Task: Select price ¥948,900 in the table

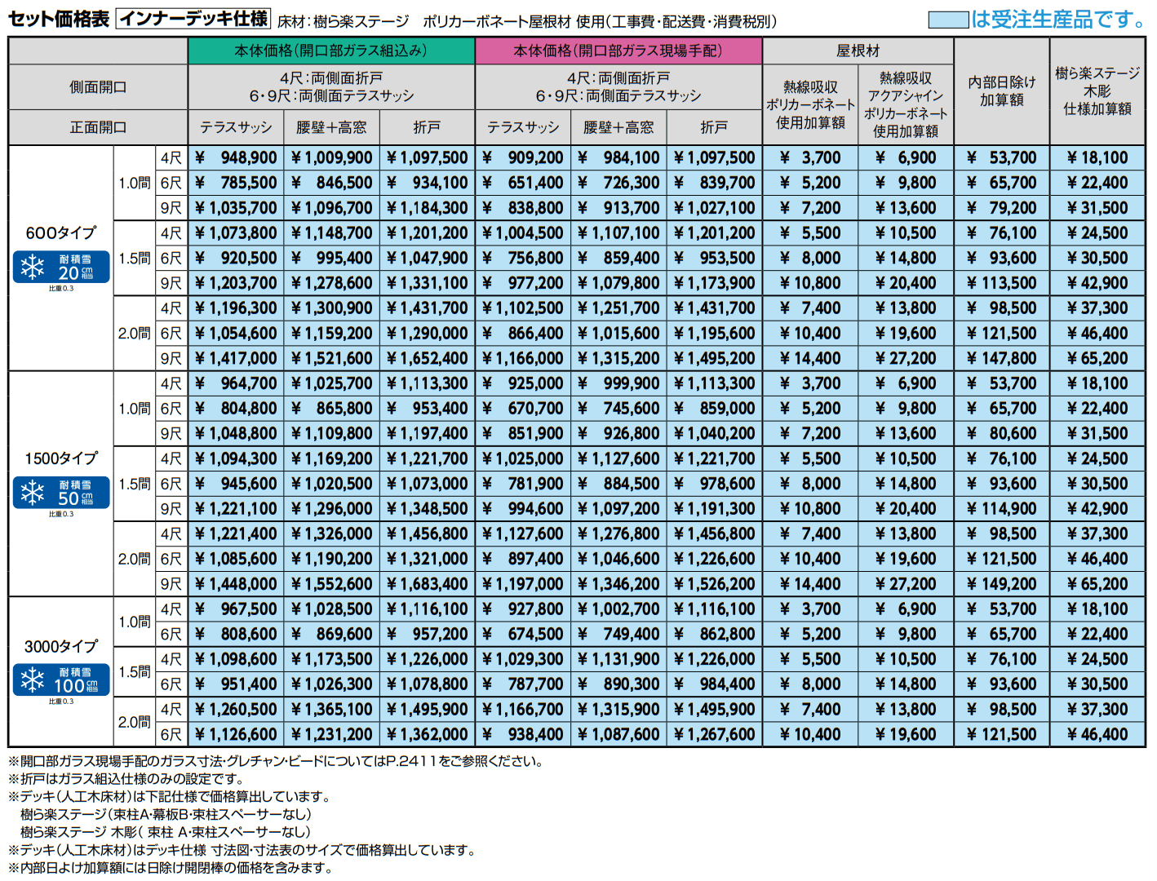Action: click(236, 157)
